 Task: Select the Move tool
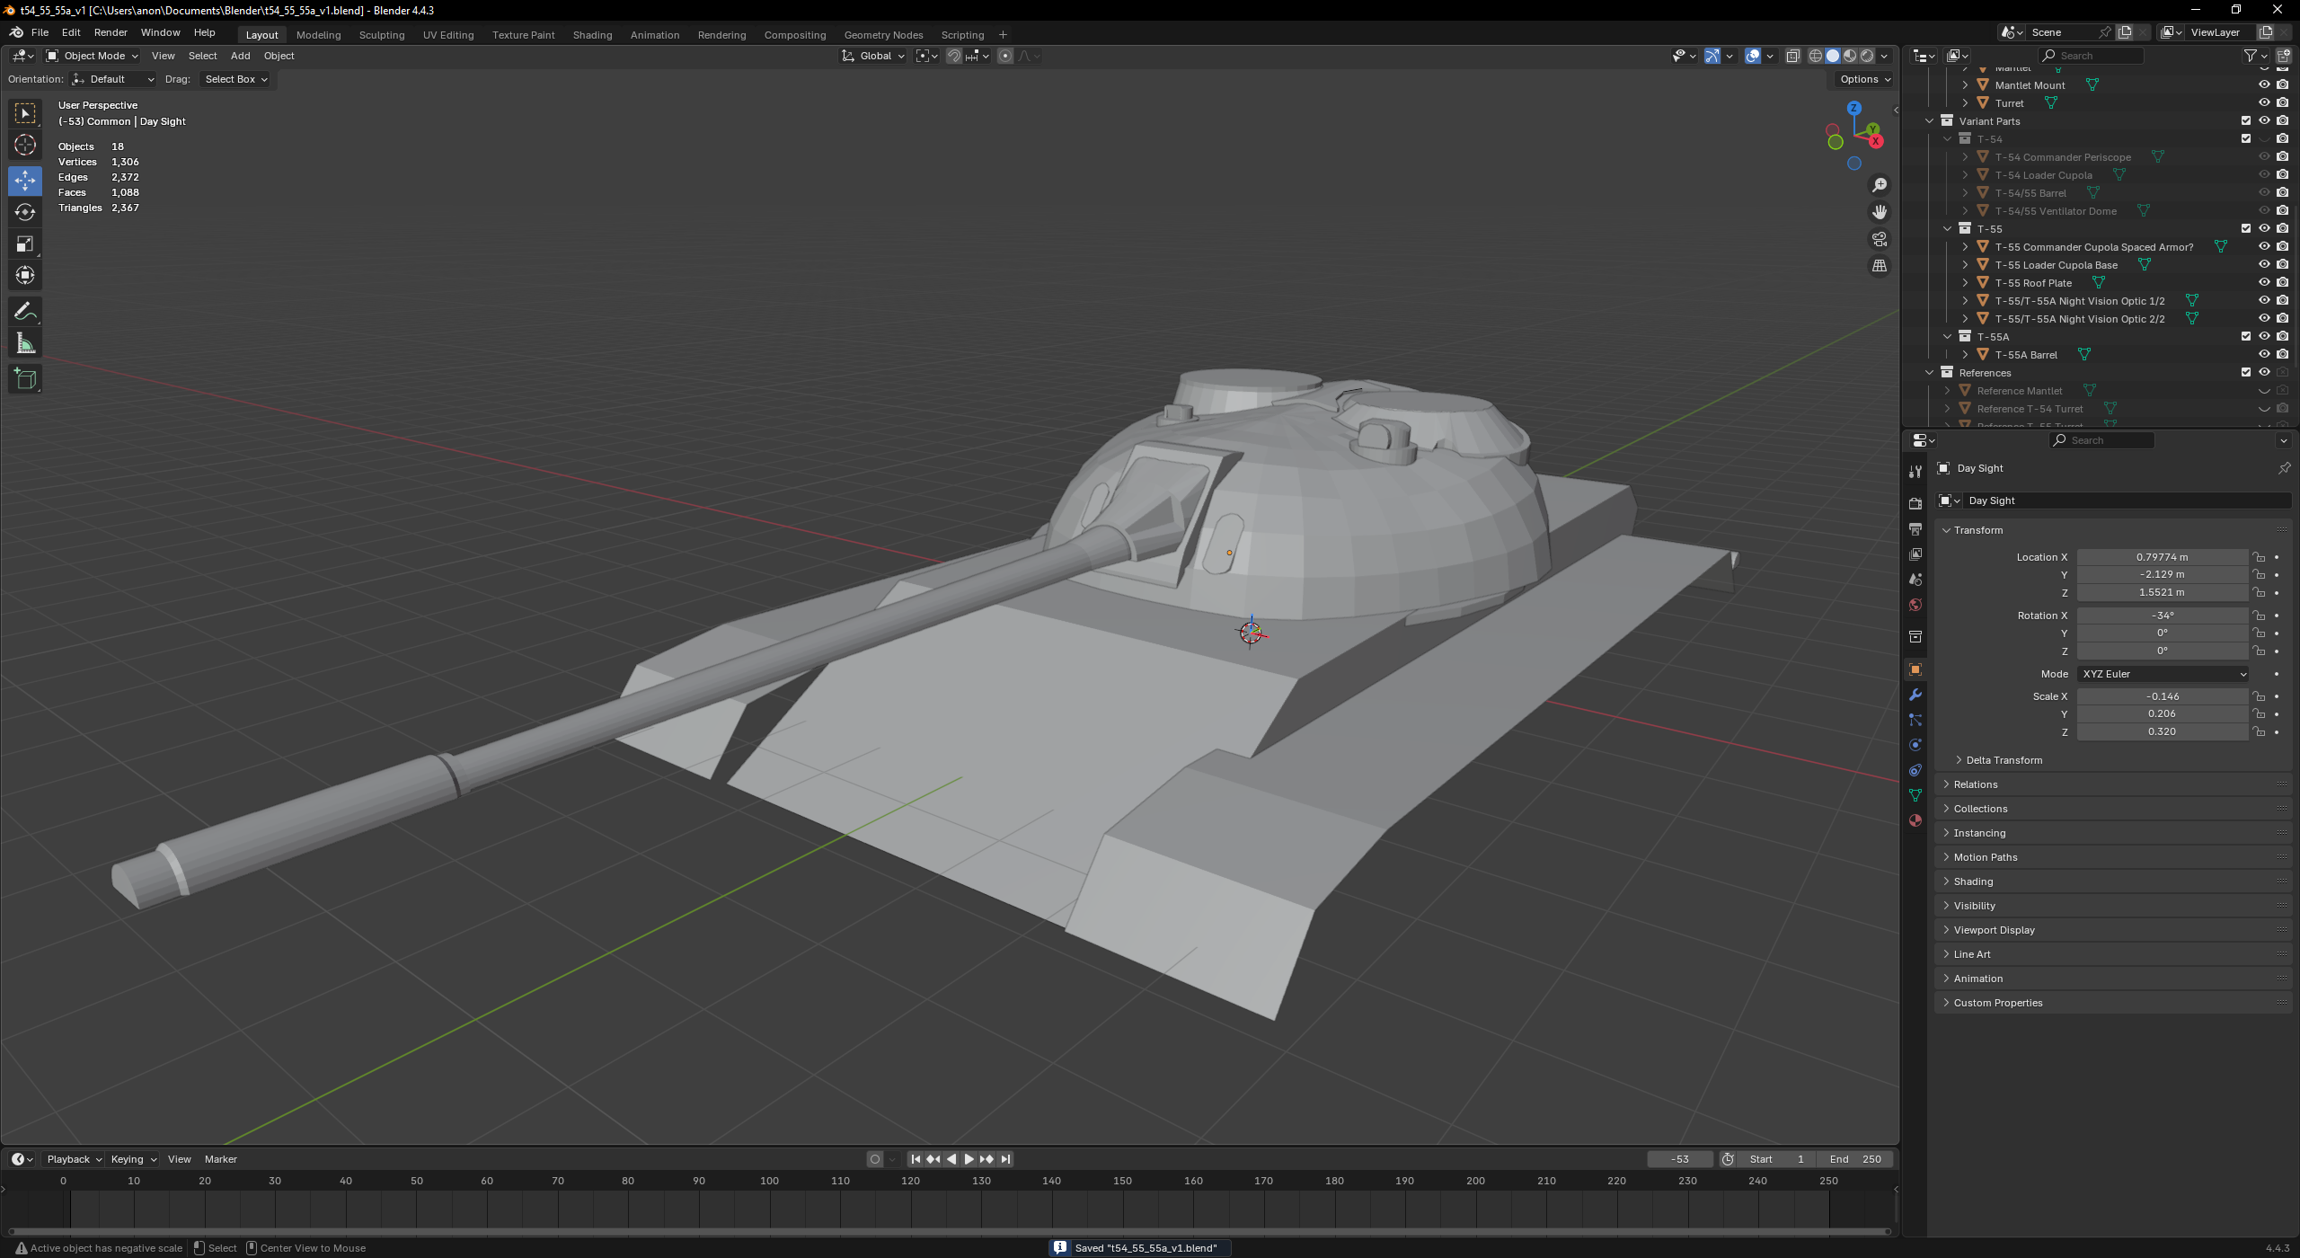pyautogui.click(x=25, y=181)
